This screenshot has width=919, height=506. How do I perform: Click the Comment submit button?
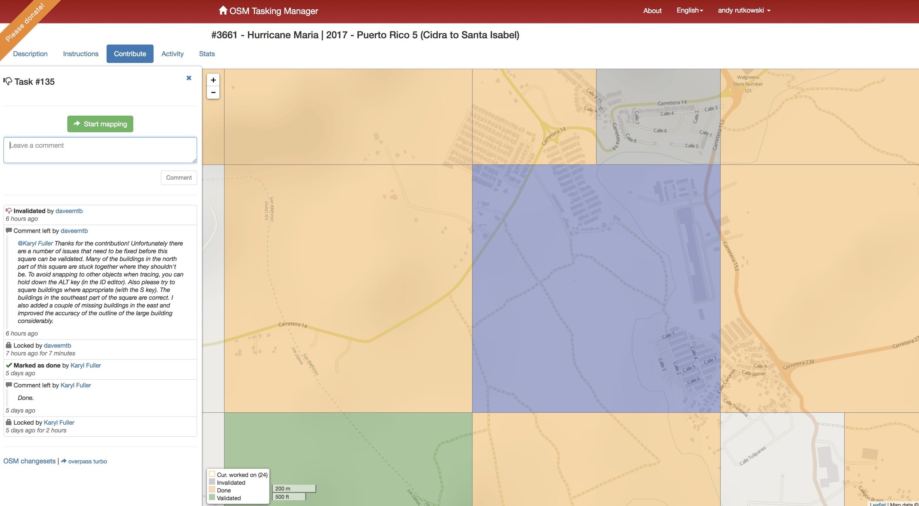pyautogui.click(x=179, y=178)
